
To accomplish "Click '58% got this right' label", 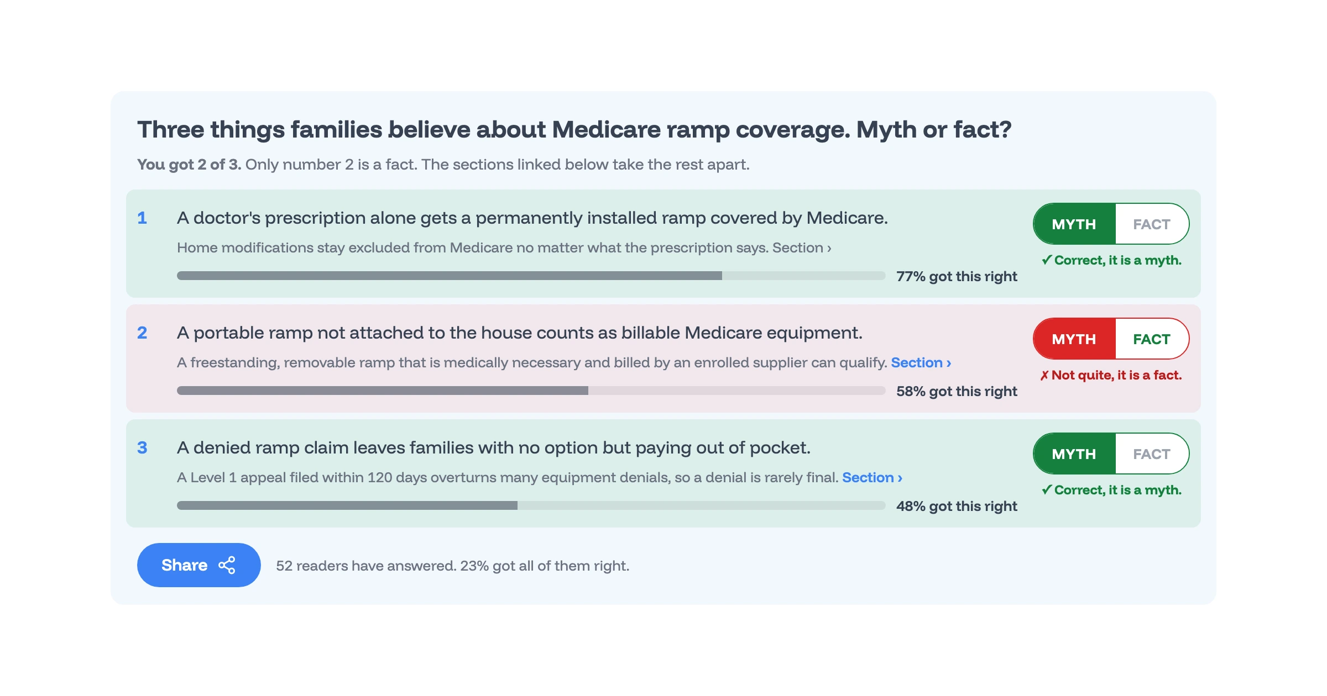I will 957,391.
